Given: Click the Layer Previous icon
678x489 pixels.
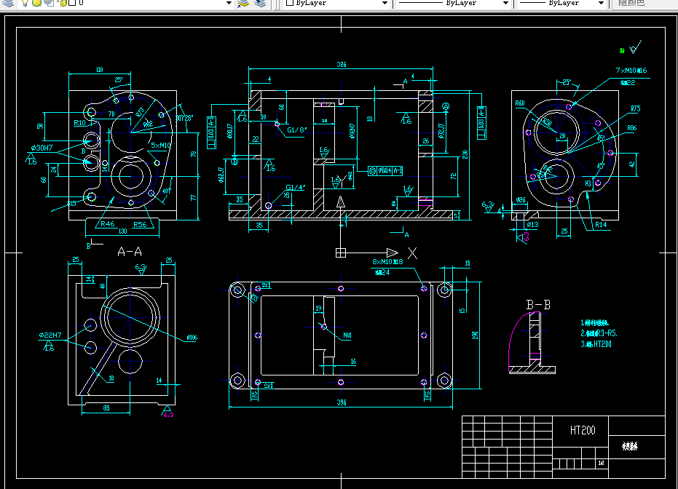Looking at the screenshot, I should point(259,4).
